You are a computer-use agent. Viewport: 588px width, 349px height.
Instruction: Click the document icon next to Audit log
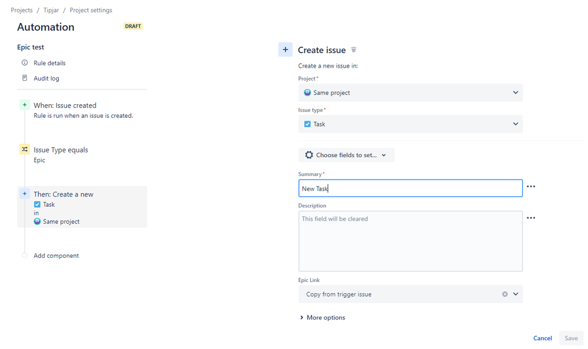coord(25,78)
